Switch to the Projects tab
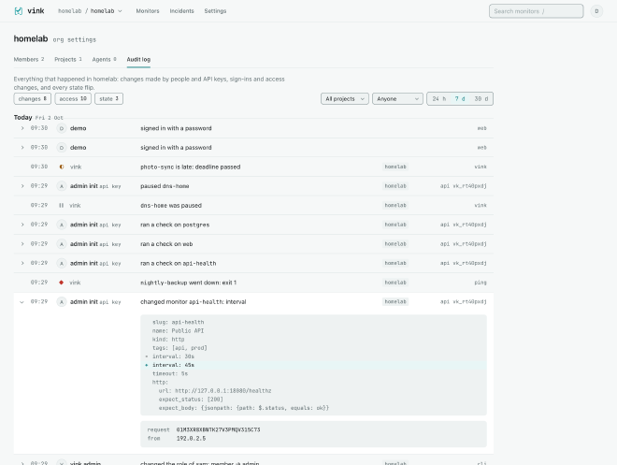The image size is (617, 465). [68, 60]
